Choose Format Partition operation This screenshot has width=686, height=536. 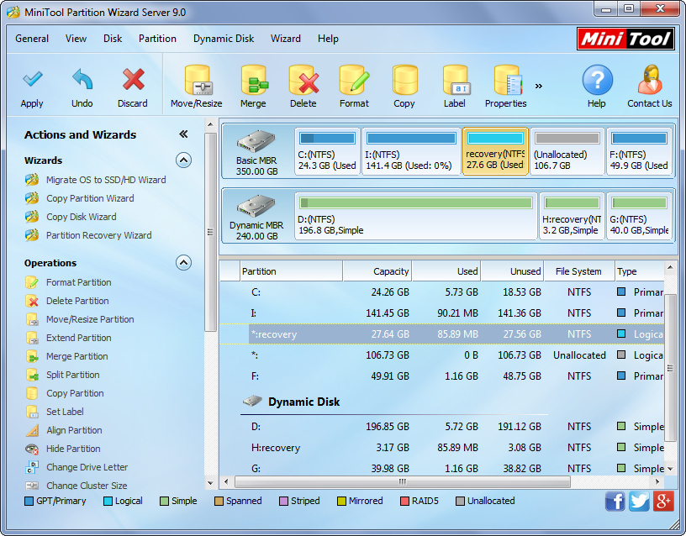68,282
